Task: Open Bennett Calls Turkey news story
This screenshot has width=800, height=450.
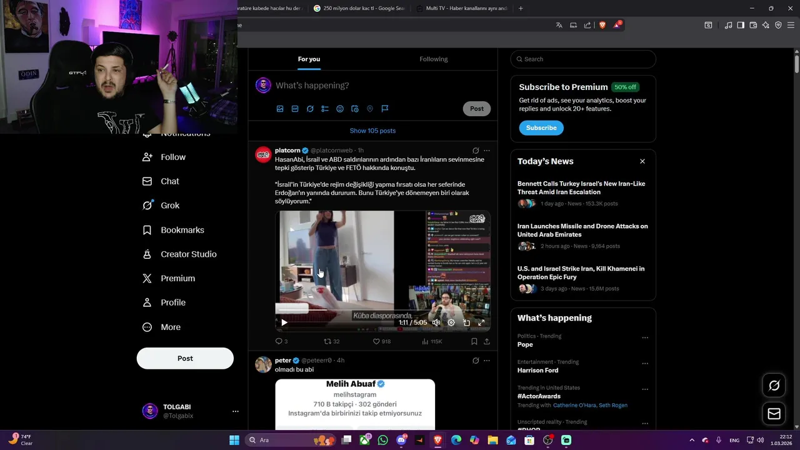Action: [583, 194]
